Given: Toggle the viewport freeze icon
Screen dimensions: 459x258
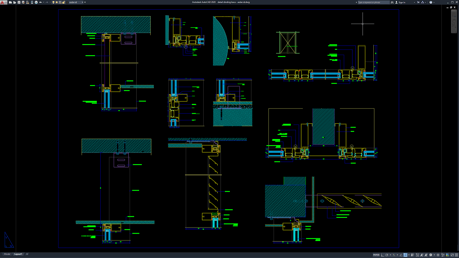Looking at the screenshot, I should point(60,2).
